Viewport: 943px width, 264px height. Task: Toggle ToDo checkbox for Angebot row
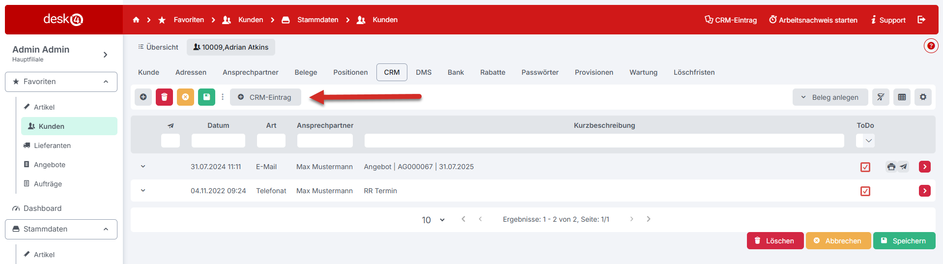[865, 167]
